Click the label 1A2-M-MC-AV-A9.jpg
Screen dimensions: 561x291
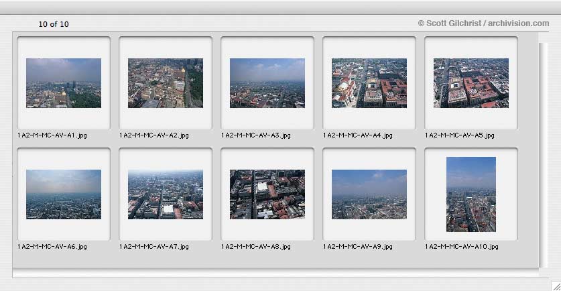358,247
